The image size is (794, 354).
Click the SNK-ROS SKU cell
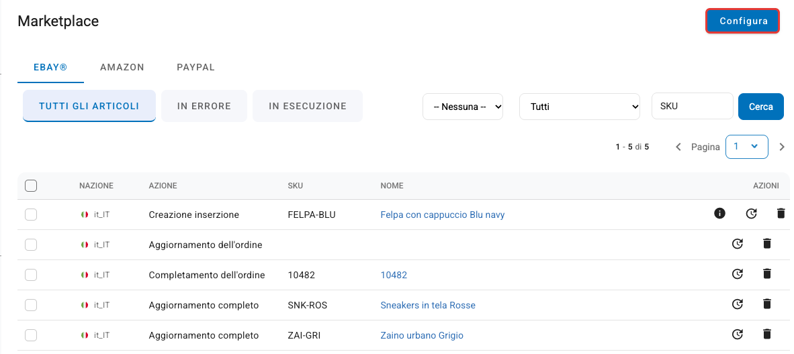(308, 306)
